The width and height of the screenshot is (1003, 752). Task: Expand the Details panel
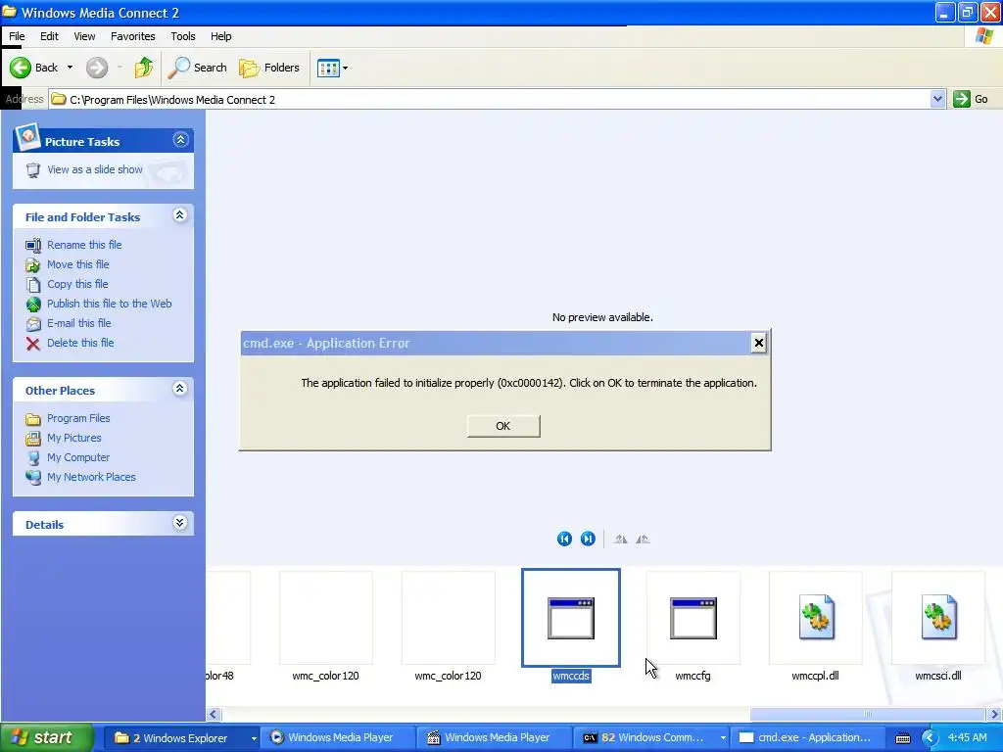pos(180,523)
